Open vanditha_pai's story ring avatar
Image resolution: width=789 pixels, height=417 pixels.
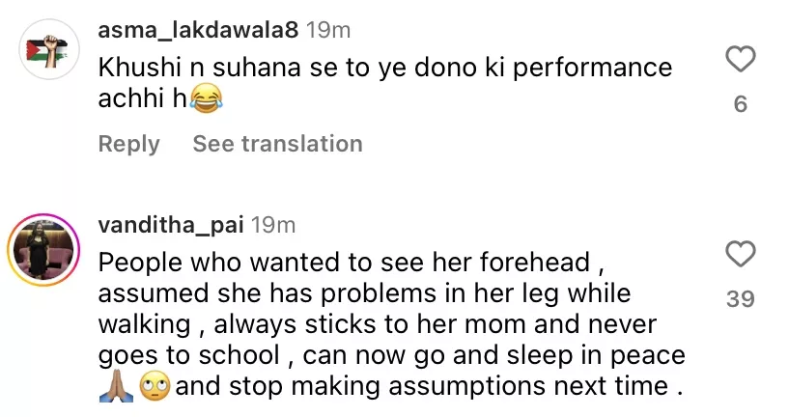click(42, 249)
